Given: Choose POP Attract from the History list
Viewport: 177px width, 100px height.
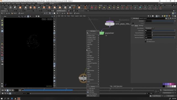Looking at the screenshot, I should click(93, 88).
